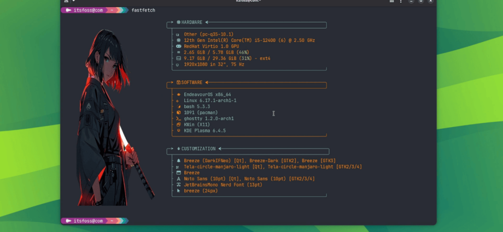503x232 pixels.
Task: Click the terminal font icon before JetBrainsMono
Action: tap(179, 185)
